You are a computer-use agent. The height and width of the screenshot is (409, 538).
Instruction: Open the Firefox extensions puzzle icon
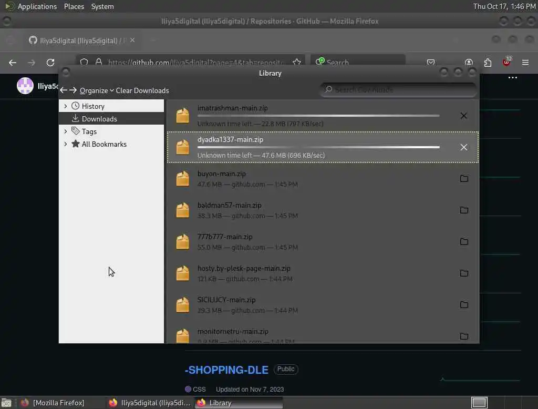click(x=488, y=63)
